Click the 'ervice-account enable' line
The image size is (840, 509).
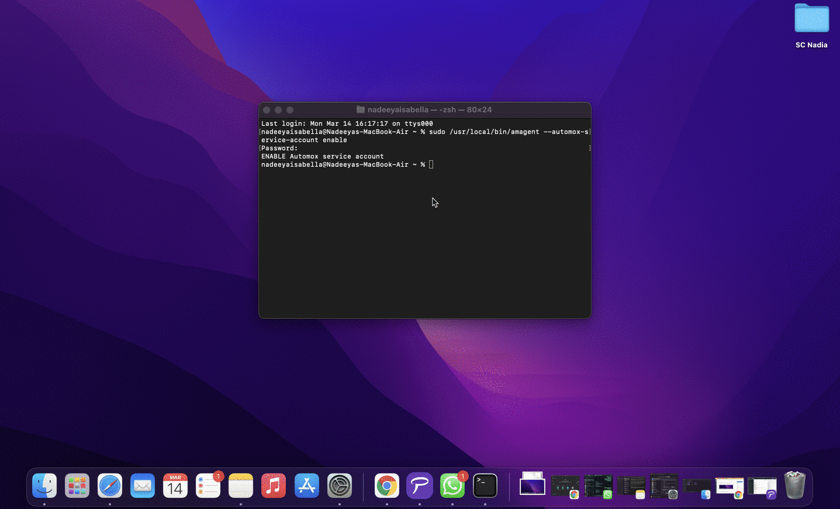click(x=304, y=140)
